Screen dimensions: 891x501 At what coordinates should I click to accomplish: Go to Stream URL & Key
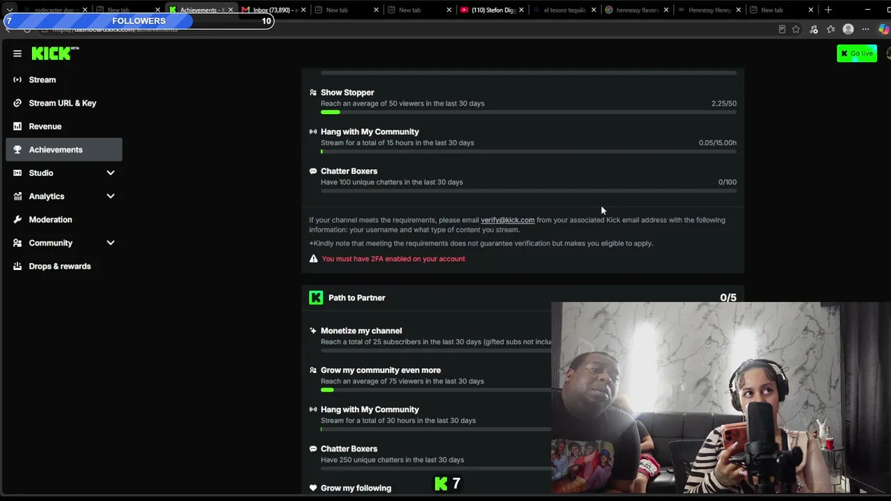[64, 103]
